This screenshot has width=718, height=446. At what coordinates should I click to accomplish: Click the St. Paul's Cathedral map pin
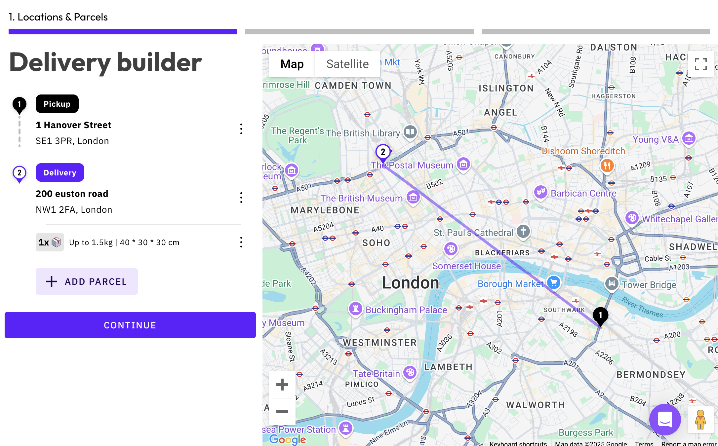(x=523, y=232)
